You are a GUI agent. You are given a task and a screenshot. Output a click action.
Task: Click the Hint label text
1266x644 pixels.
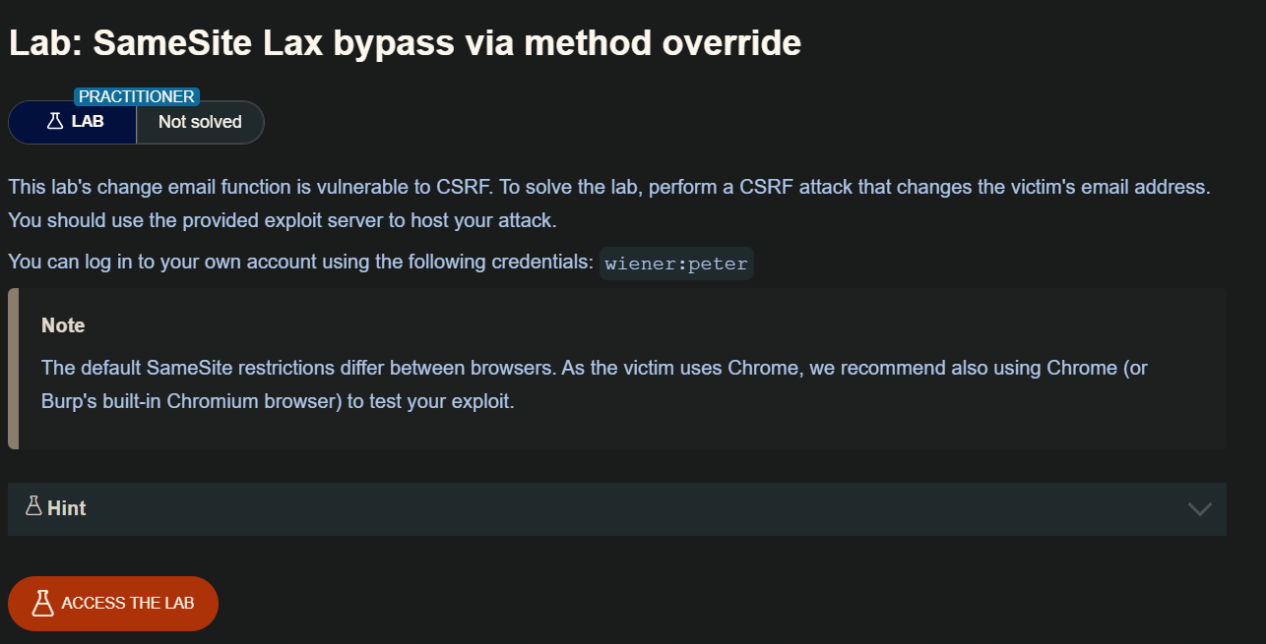pos(67,508)
